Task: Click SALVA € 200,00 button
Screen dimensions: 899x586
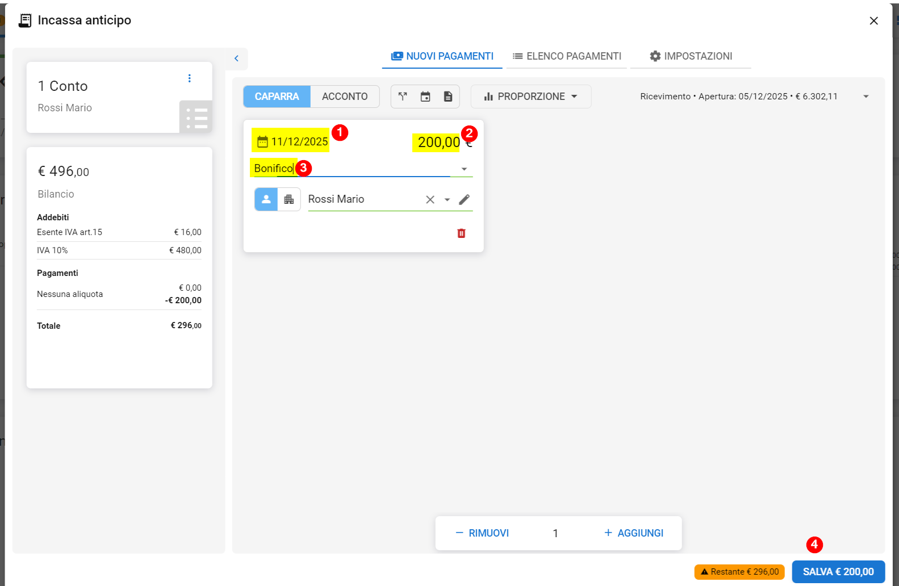Action: pos(838,572)
